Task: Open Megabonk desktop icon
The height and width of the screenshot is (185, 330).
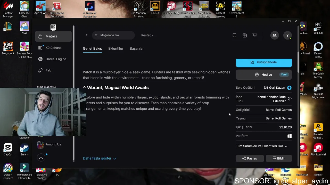Action: click(8, 48)
